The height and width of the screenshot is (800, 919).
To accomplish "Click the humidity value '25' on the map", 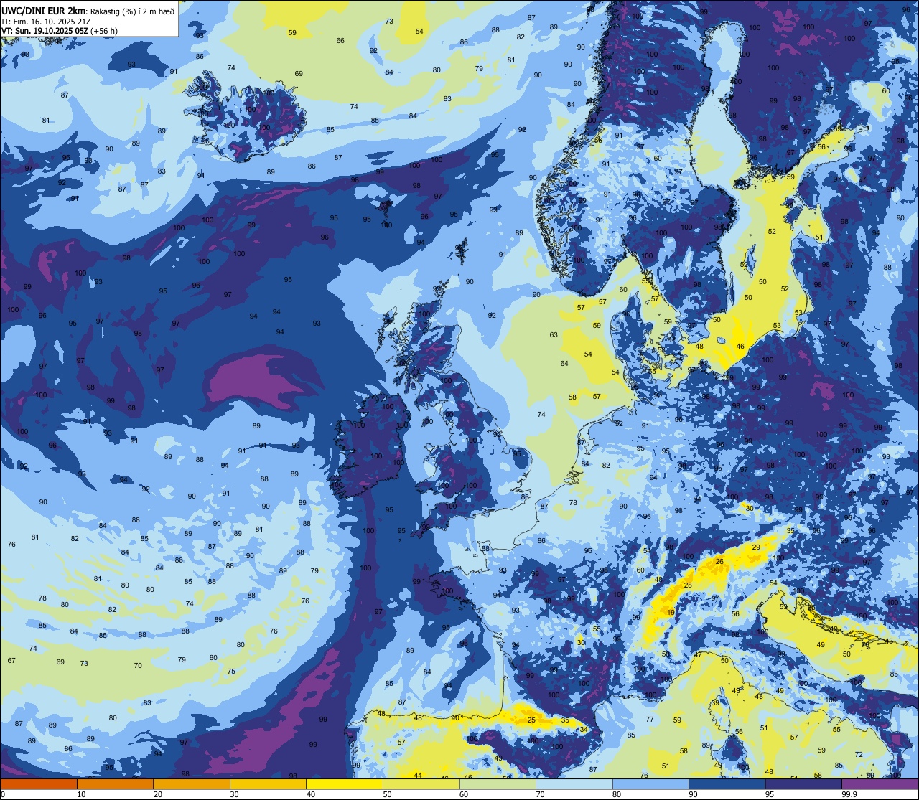I will (x=531, y=720).
